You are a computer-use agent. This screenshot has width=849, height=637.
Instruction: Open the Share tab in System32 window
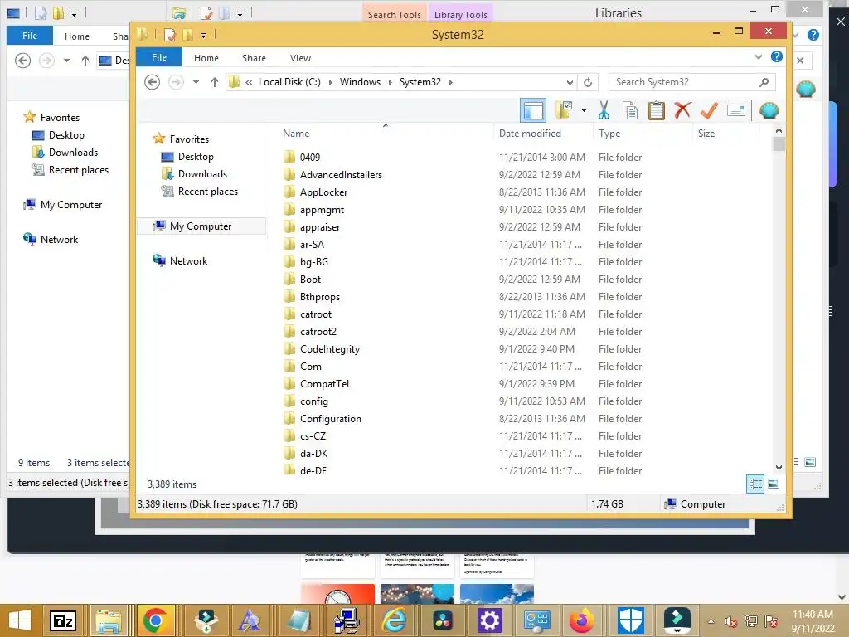254,58
